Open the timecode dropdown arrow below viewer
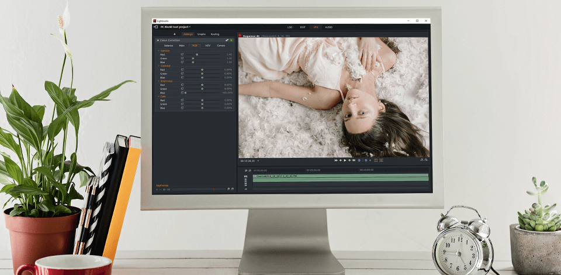 click(258, 161)
